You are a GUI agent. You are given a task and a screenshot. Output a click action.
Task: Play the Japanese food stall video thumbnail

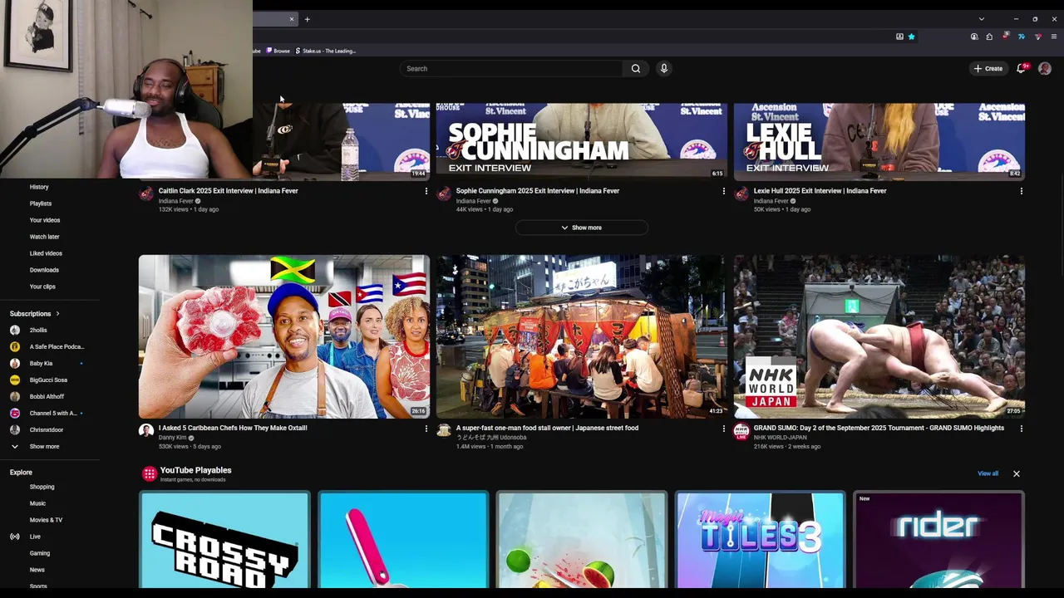point(581,336)
